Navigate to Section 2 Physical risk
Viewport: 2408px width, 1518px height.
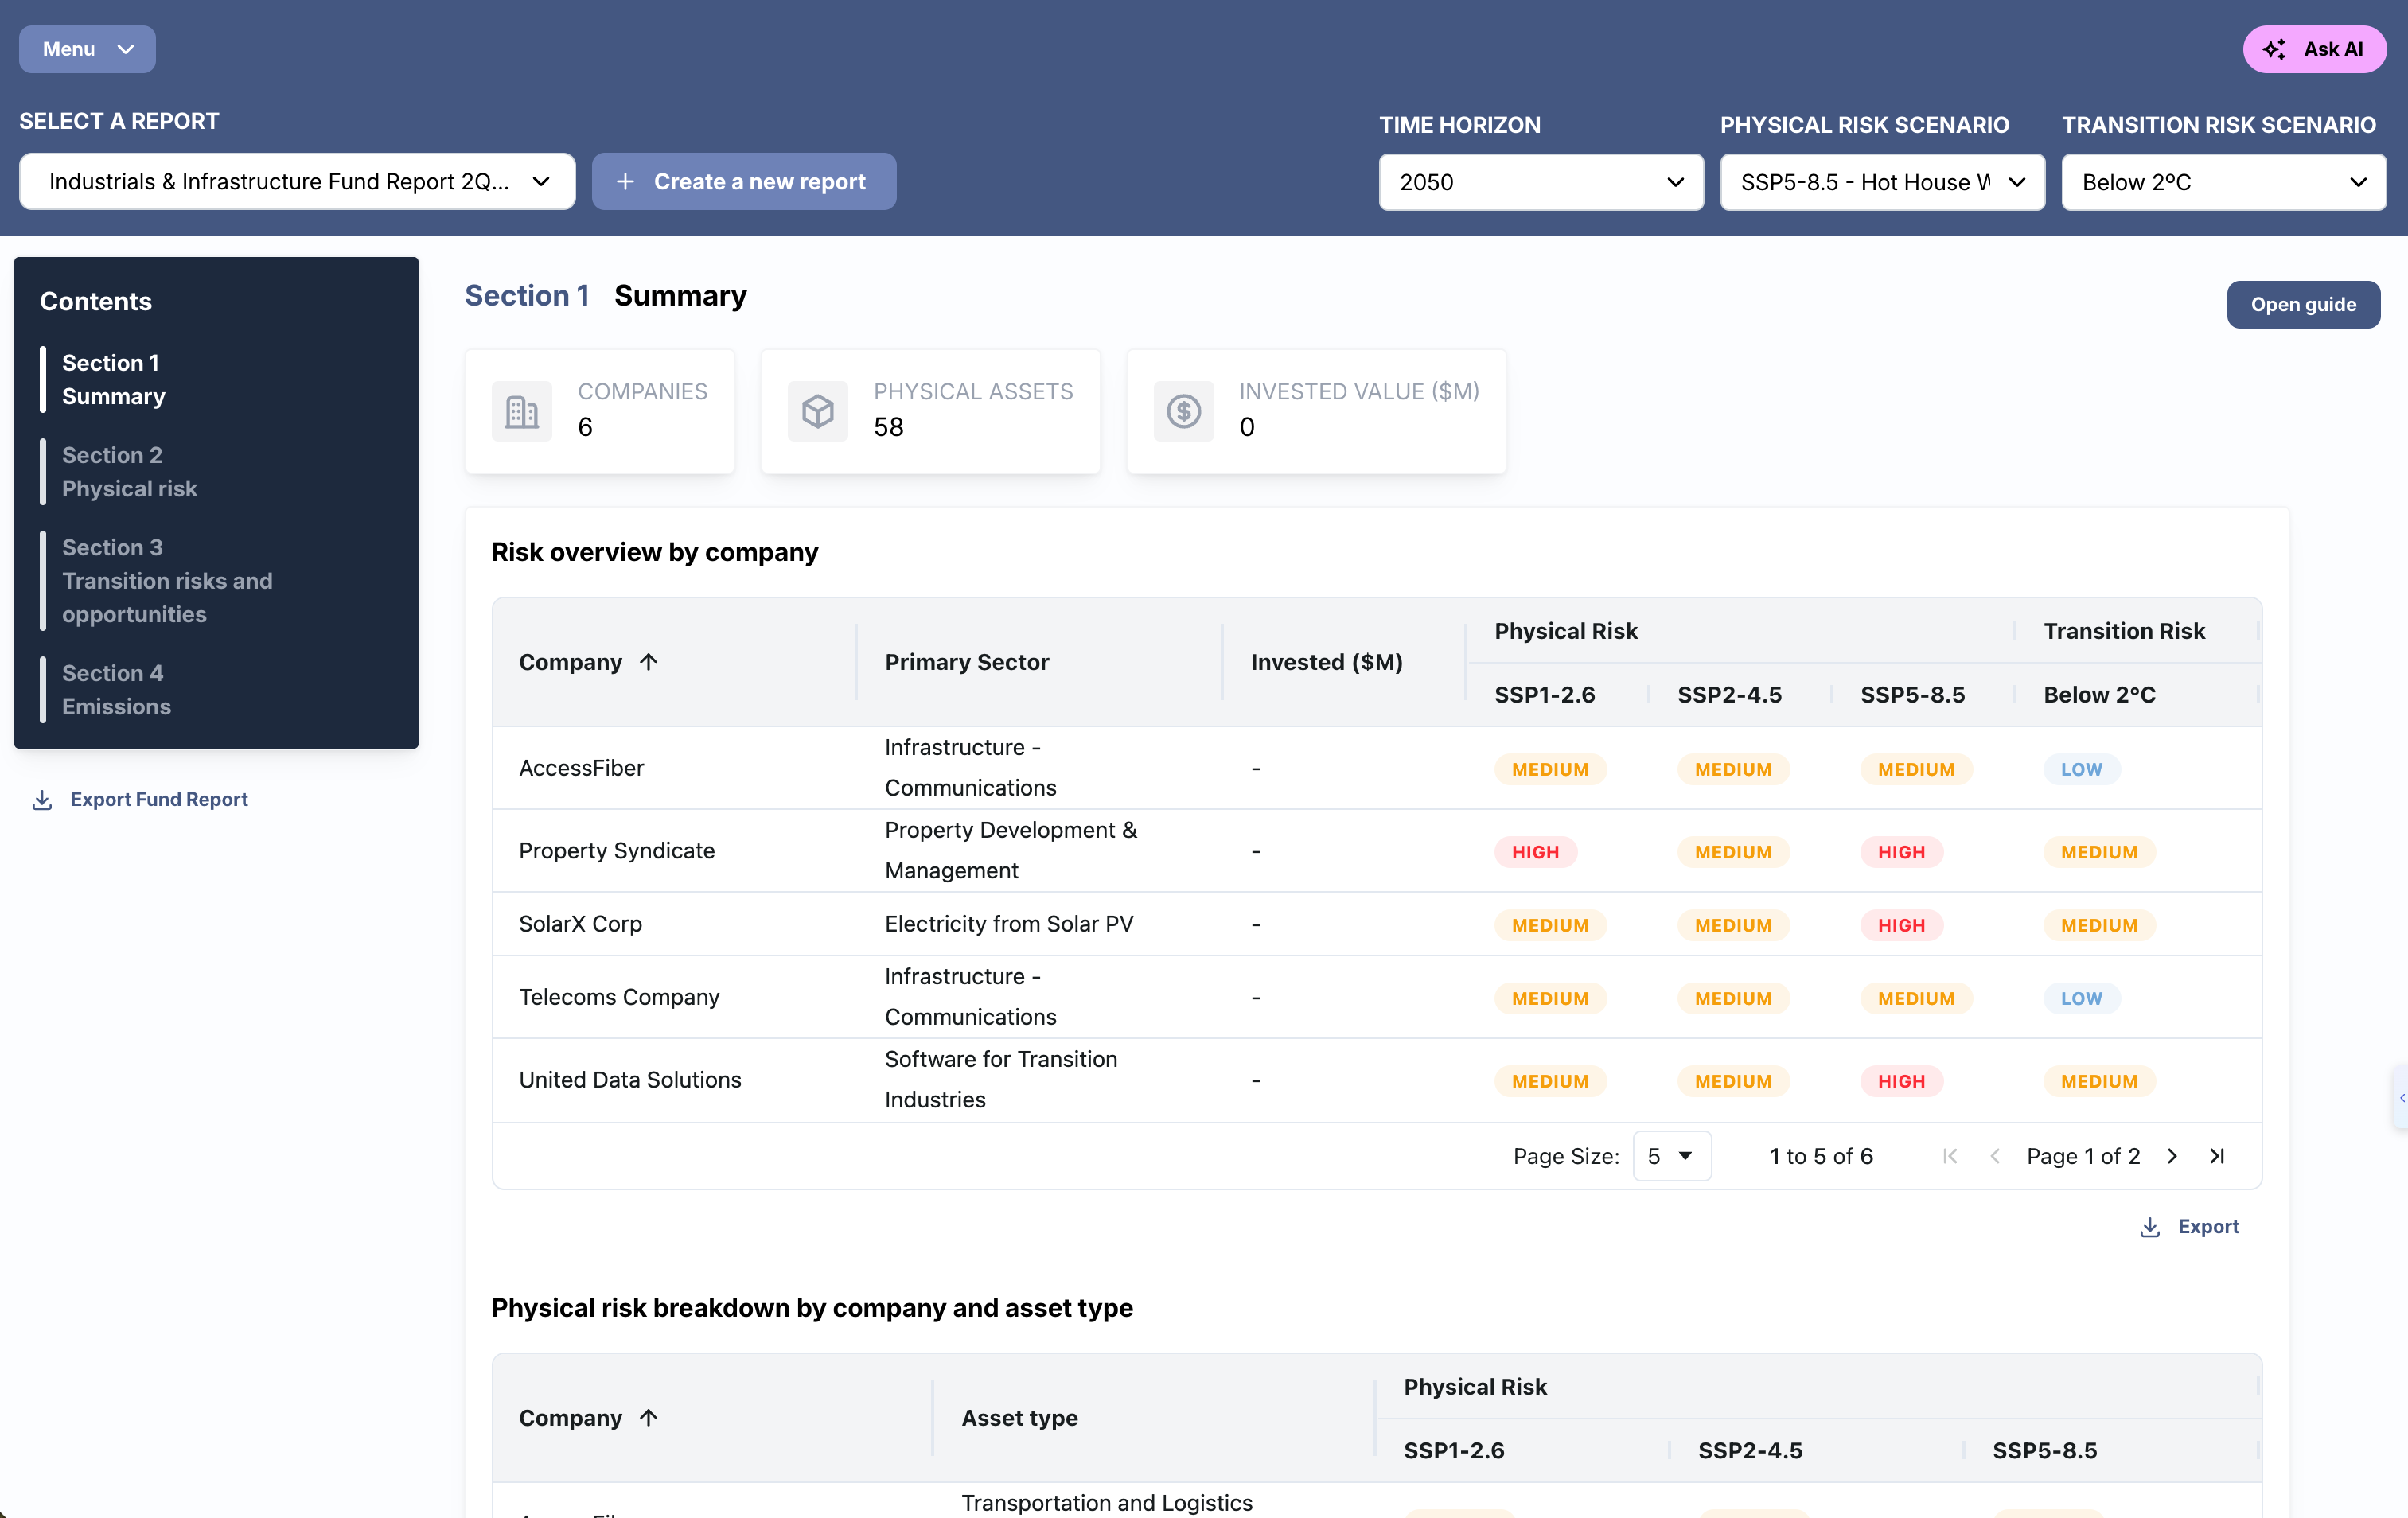pyautogui.click(x=130, y=472)
